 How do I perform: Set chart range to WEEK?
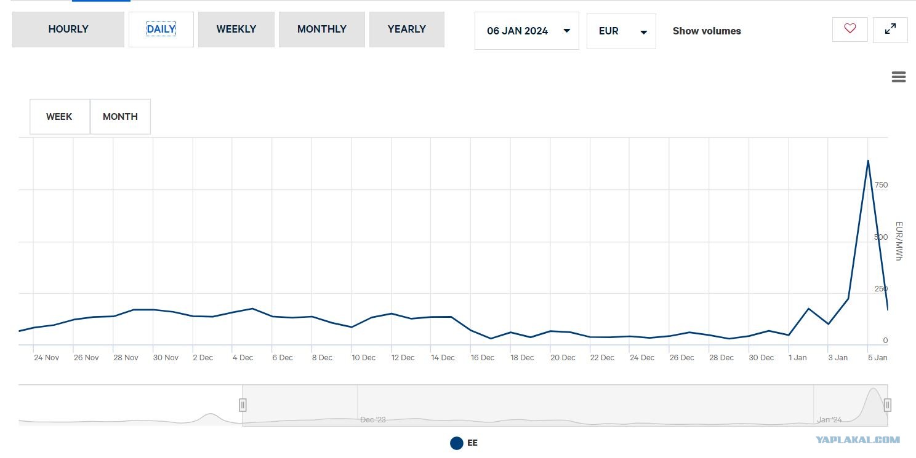60,116
